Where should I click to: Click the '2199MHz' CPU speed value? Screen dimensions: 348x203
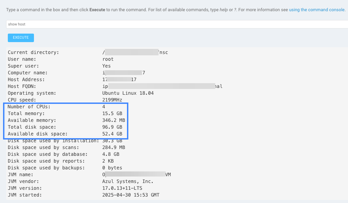point(112,100)
